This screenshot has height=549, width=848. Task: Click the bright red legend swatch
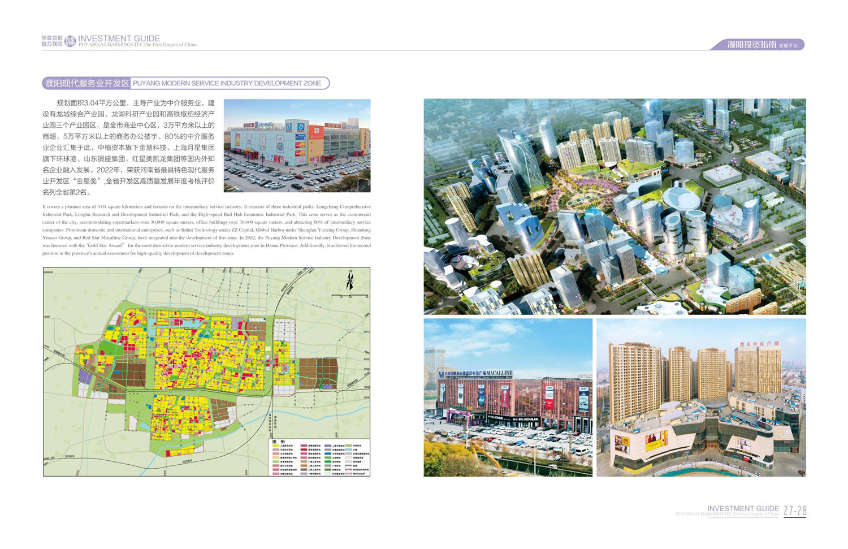click(304, 450)
